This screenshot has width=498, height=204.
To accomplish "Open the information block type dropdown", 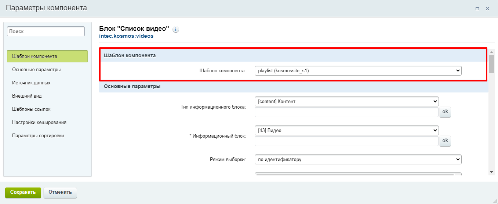I will [x=346, y=101].
